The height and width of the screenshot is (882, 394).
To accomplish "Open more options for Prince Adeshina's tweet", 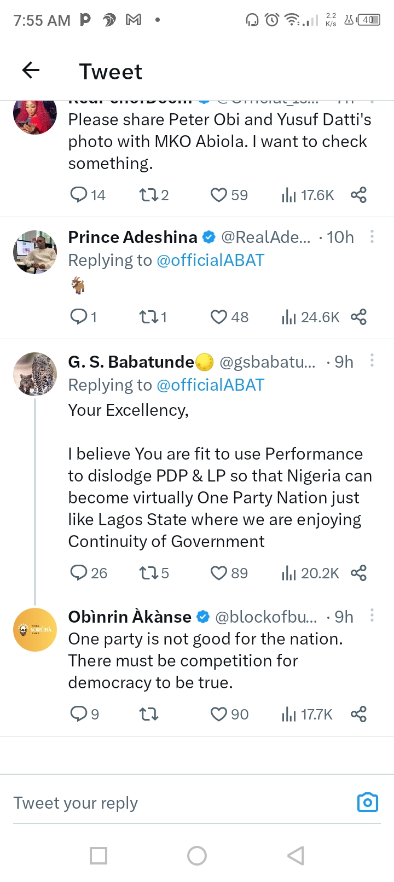I will pyautogui.click(x=372, y=236).
